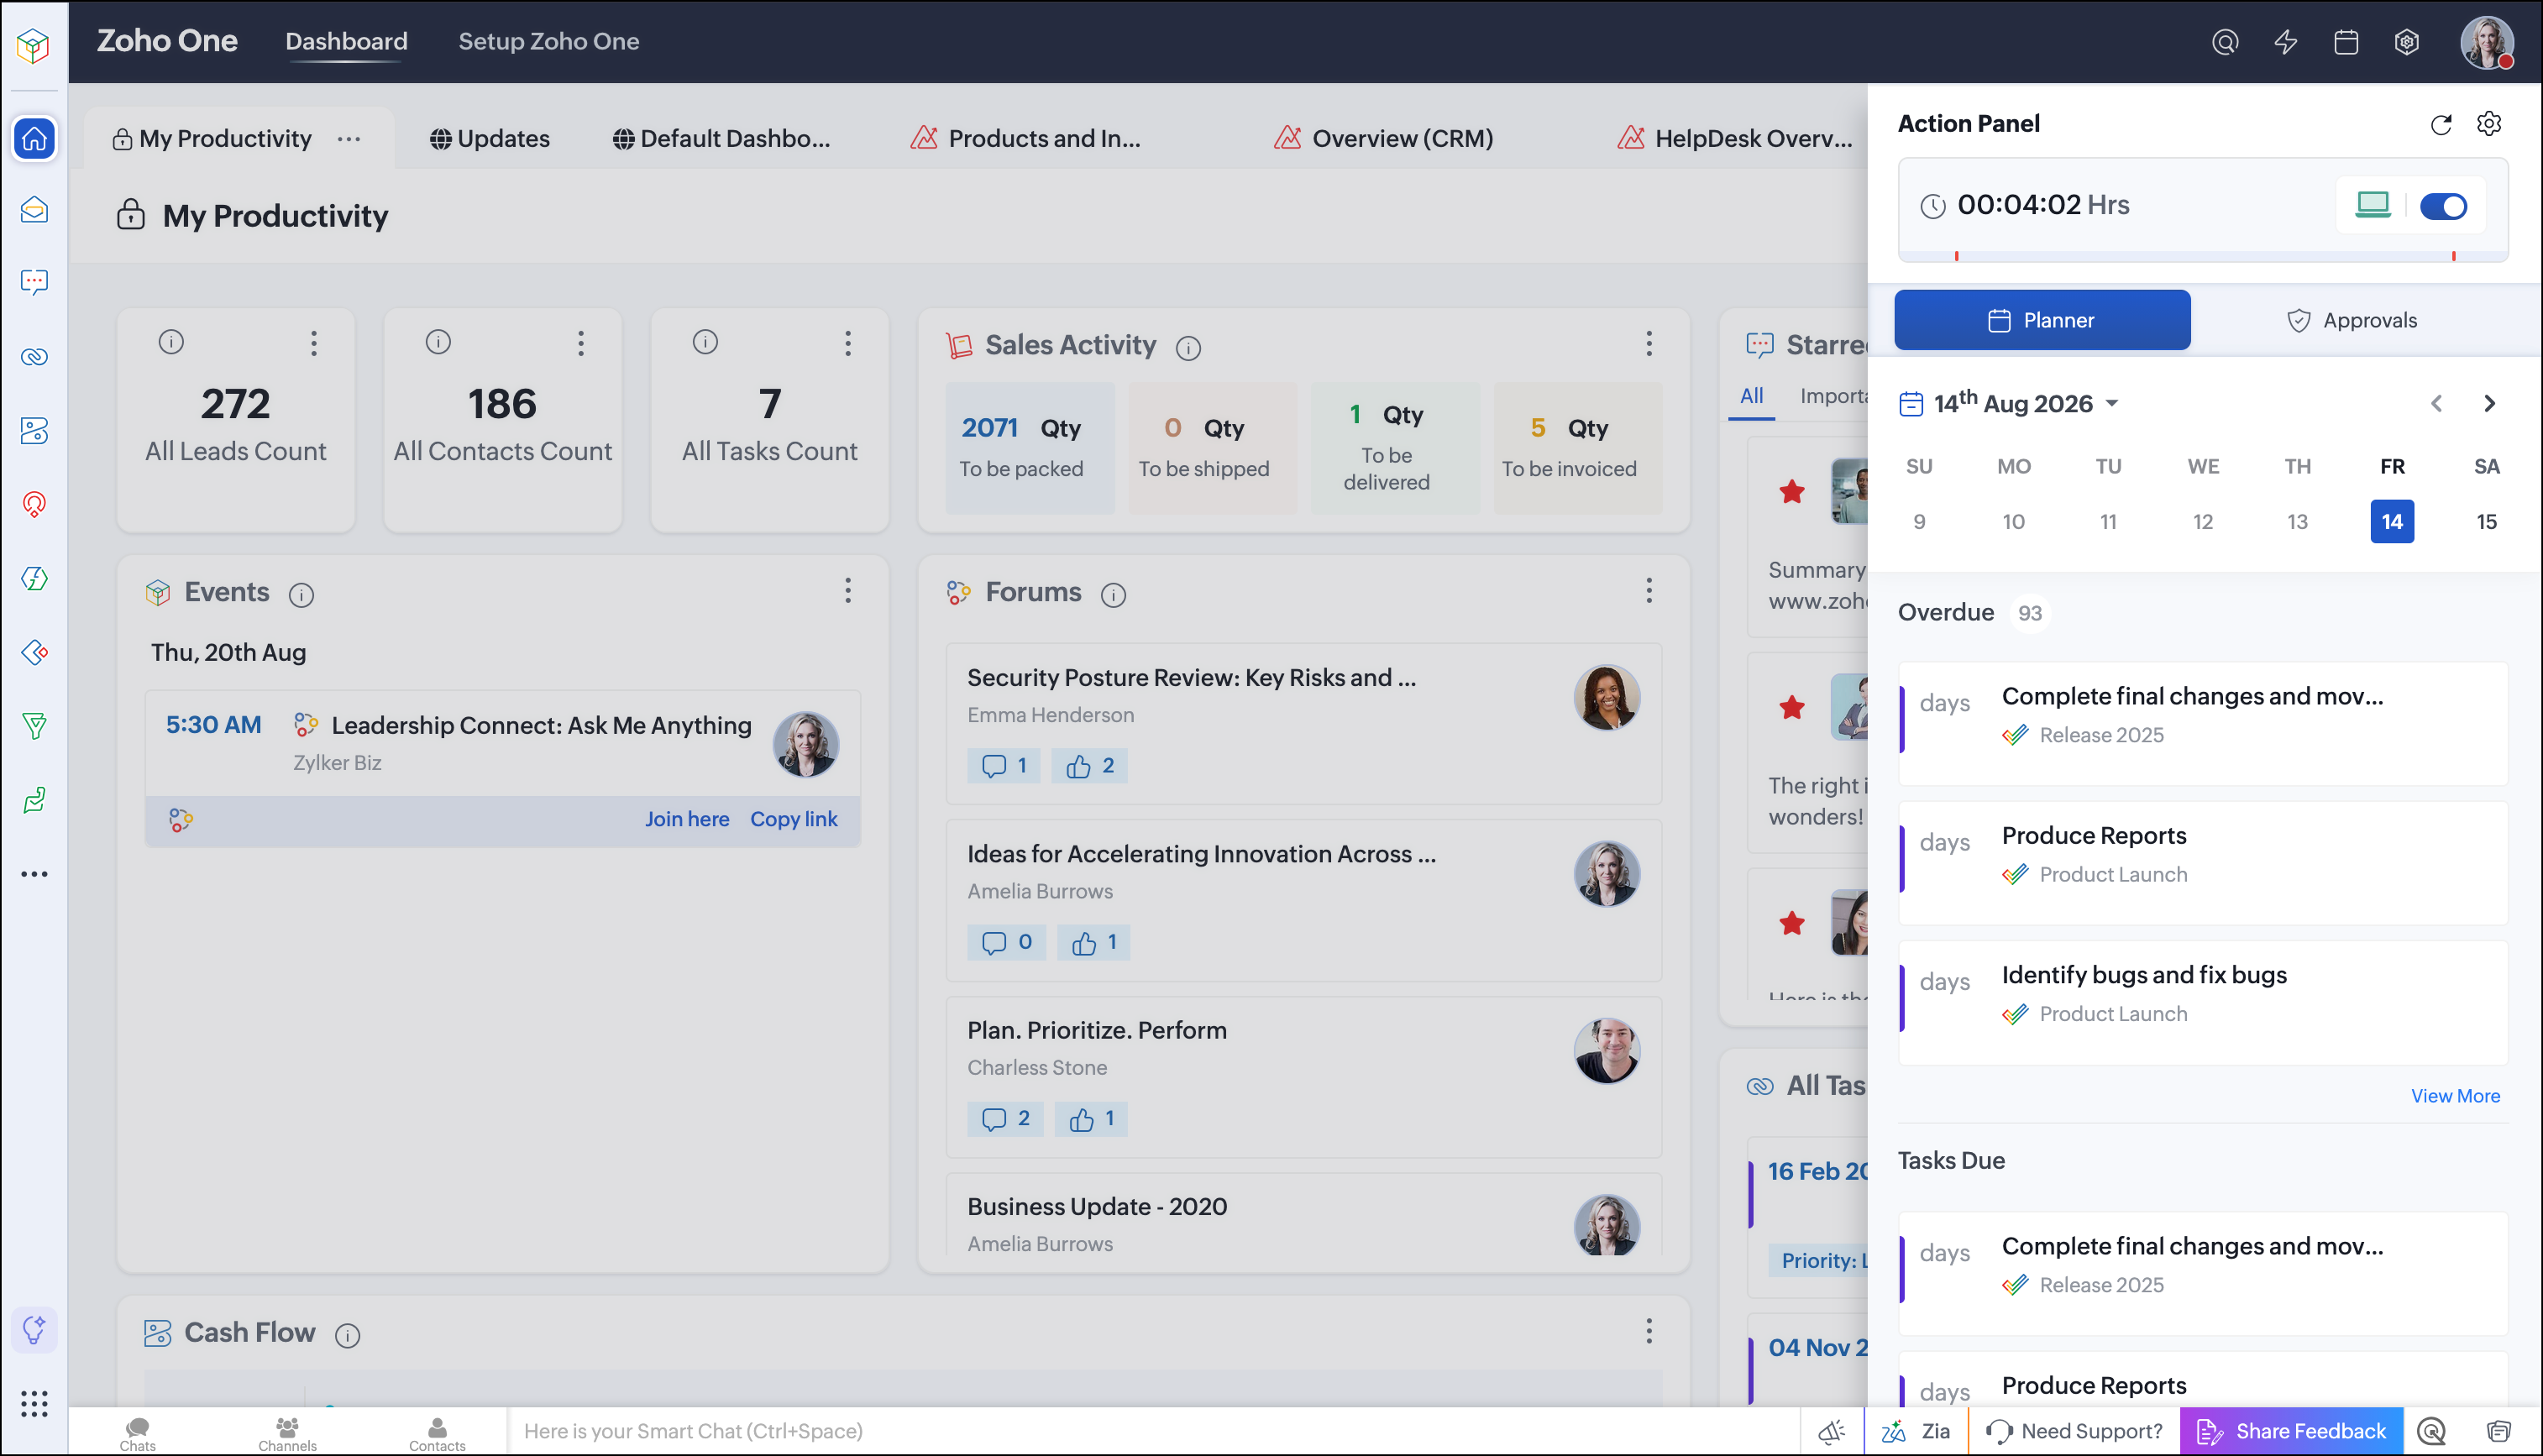Show info on All Leads Count card
This screenshot has width=2543, height=1456.
tap(171, 342)
